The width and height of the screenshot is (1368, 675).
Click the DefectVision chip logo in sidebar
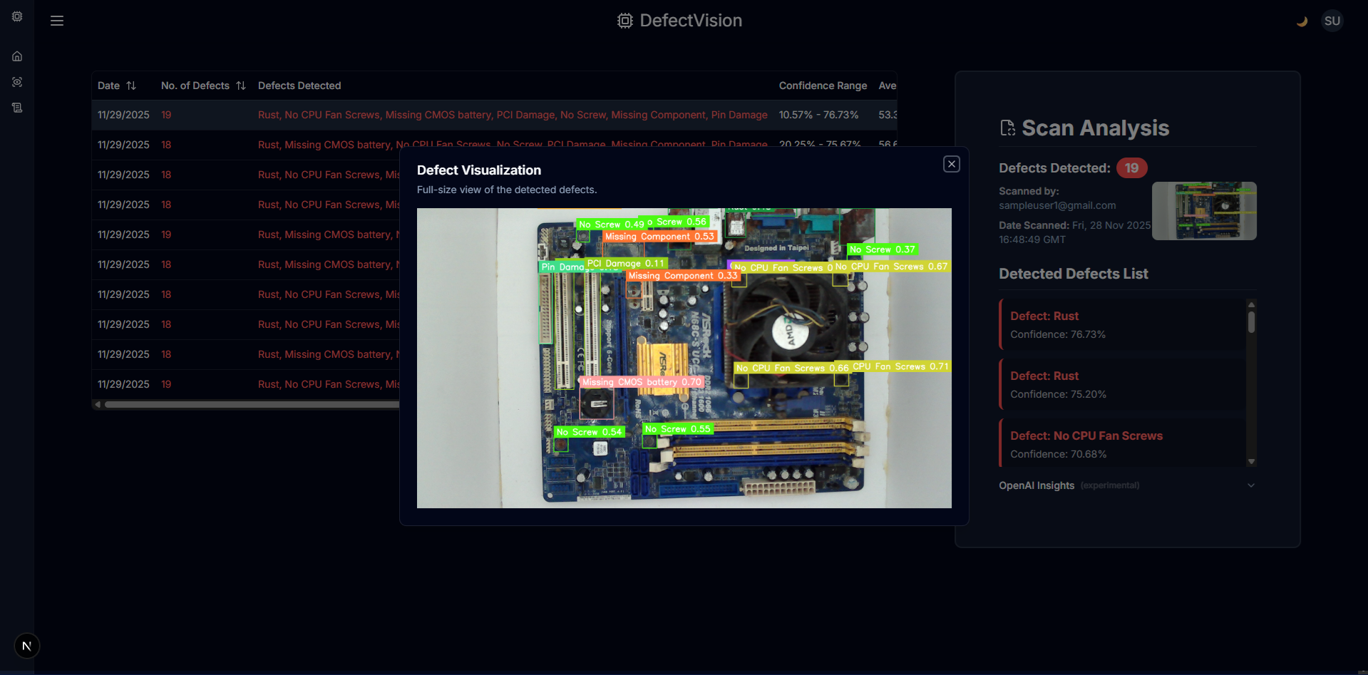pyautogui.click(x=17, y=16)
